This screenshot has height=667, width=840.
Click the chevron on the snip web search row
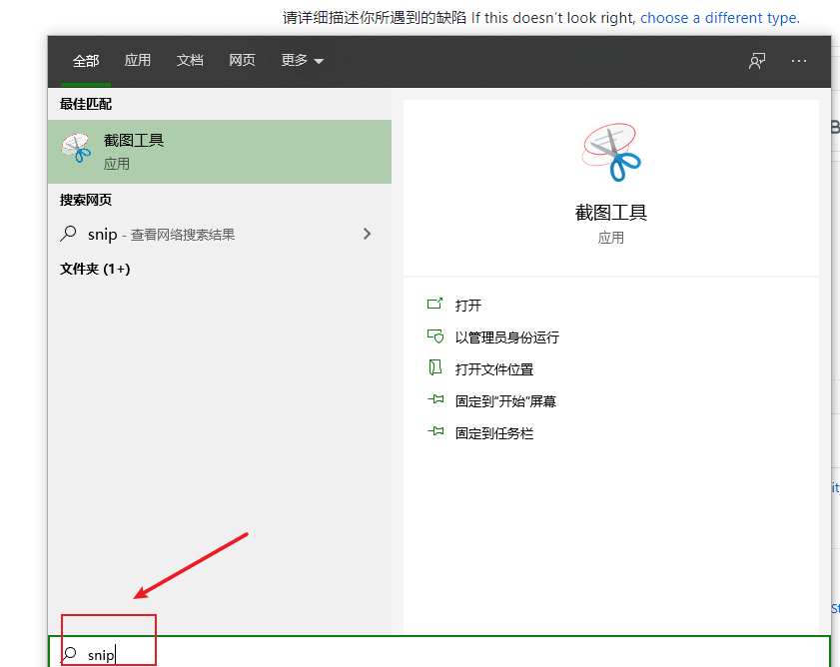368,234
